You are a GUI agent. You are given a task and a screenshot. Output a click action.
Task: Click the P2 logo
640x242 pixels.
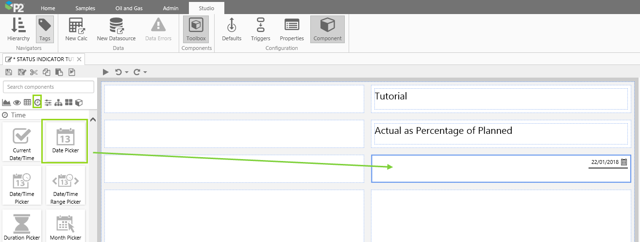[14, 7]
